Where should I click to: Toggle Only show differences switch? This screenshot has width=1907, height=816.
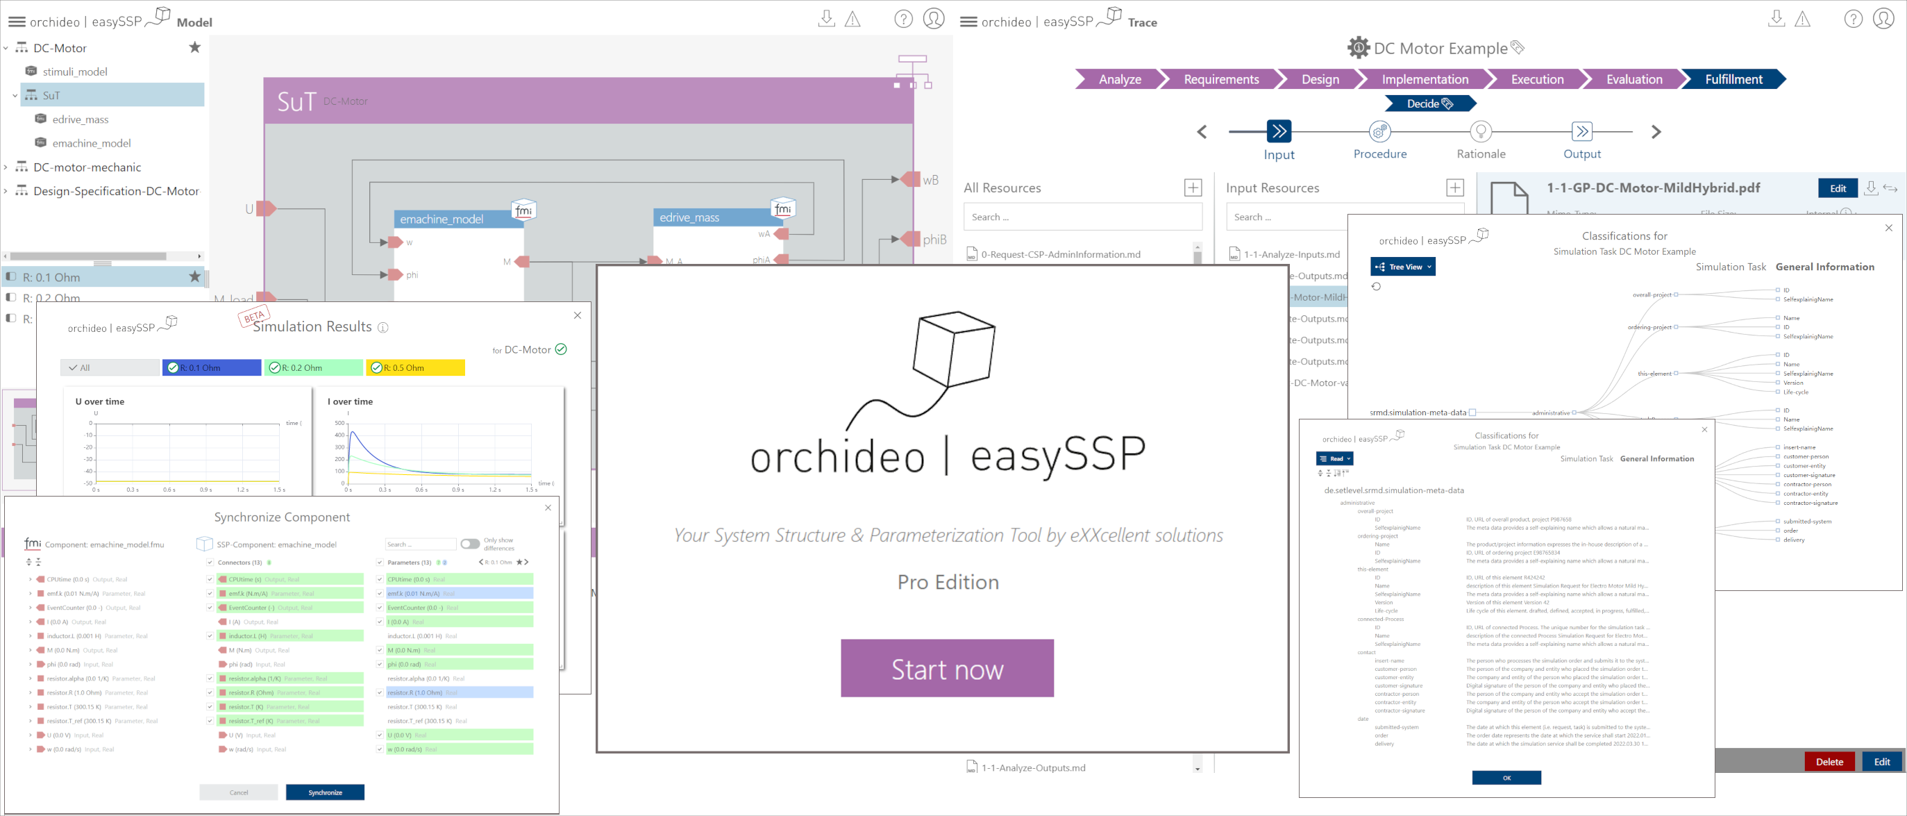469,544
